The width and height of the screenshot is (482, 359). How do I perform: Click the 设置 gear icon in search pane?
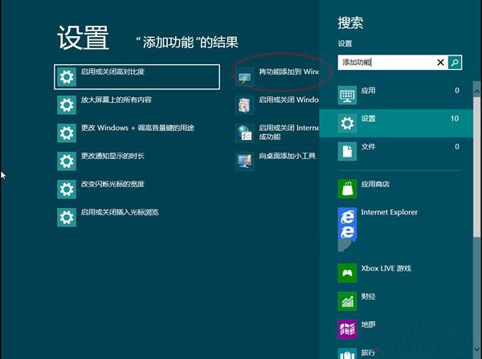347,123
